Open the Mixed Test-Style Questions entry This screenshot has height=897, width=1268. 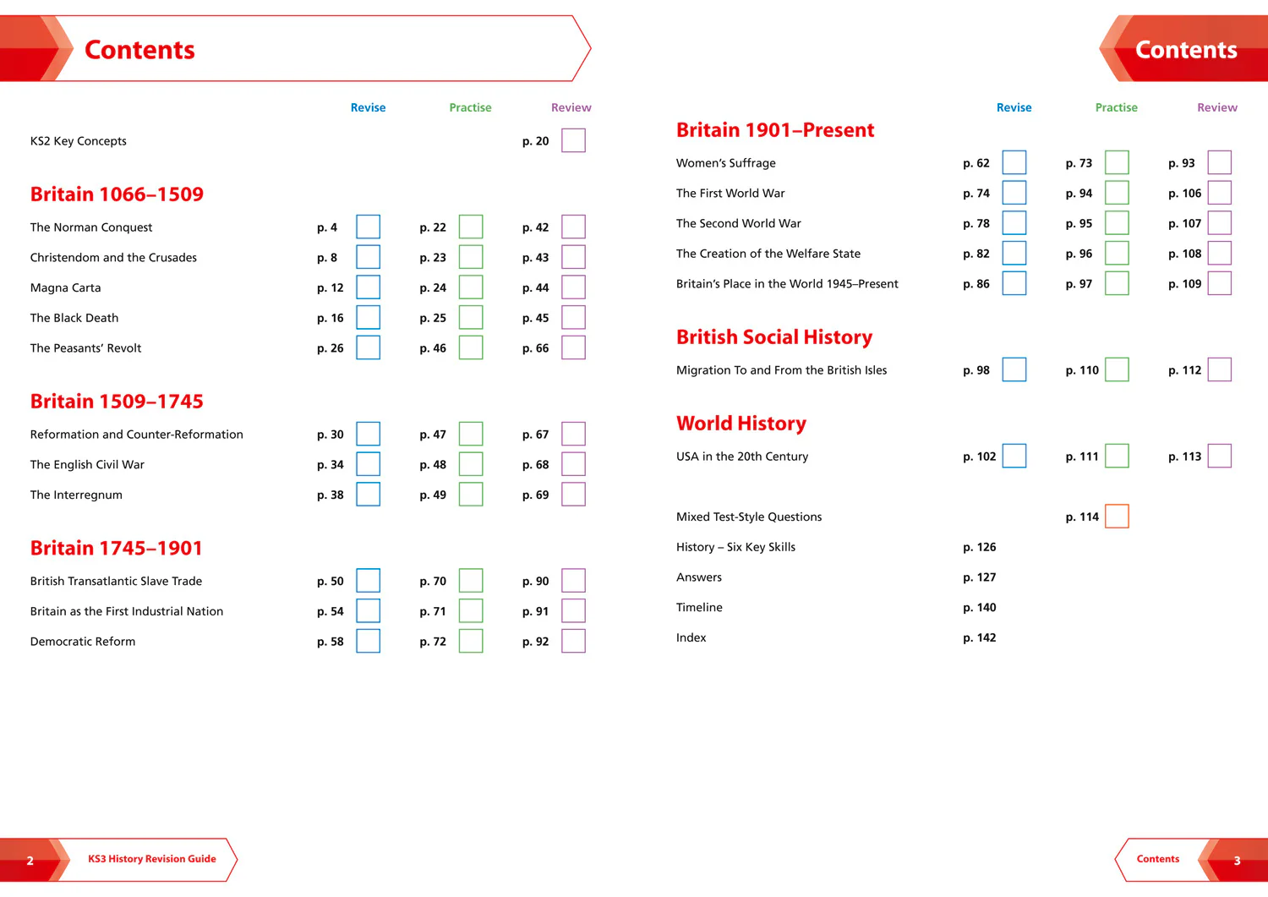pos(749,517)
